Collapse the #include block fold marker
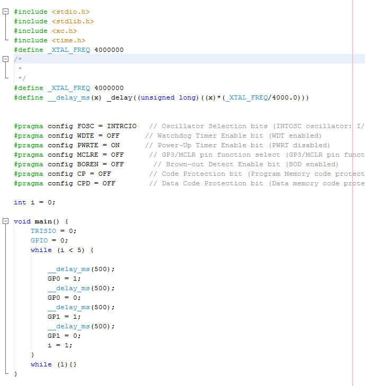The height and width of the screenshot is (386, 365). point(5,12)
